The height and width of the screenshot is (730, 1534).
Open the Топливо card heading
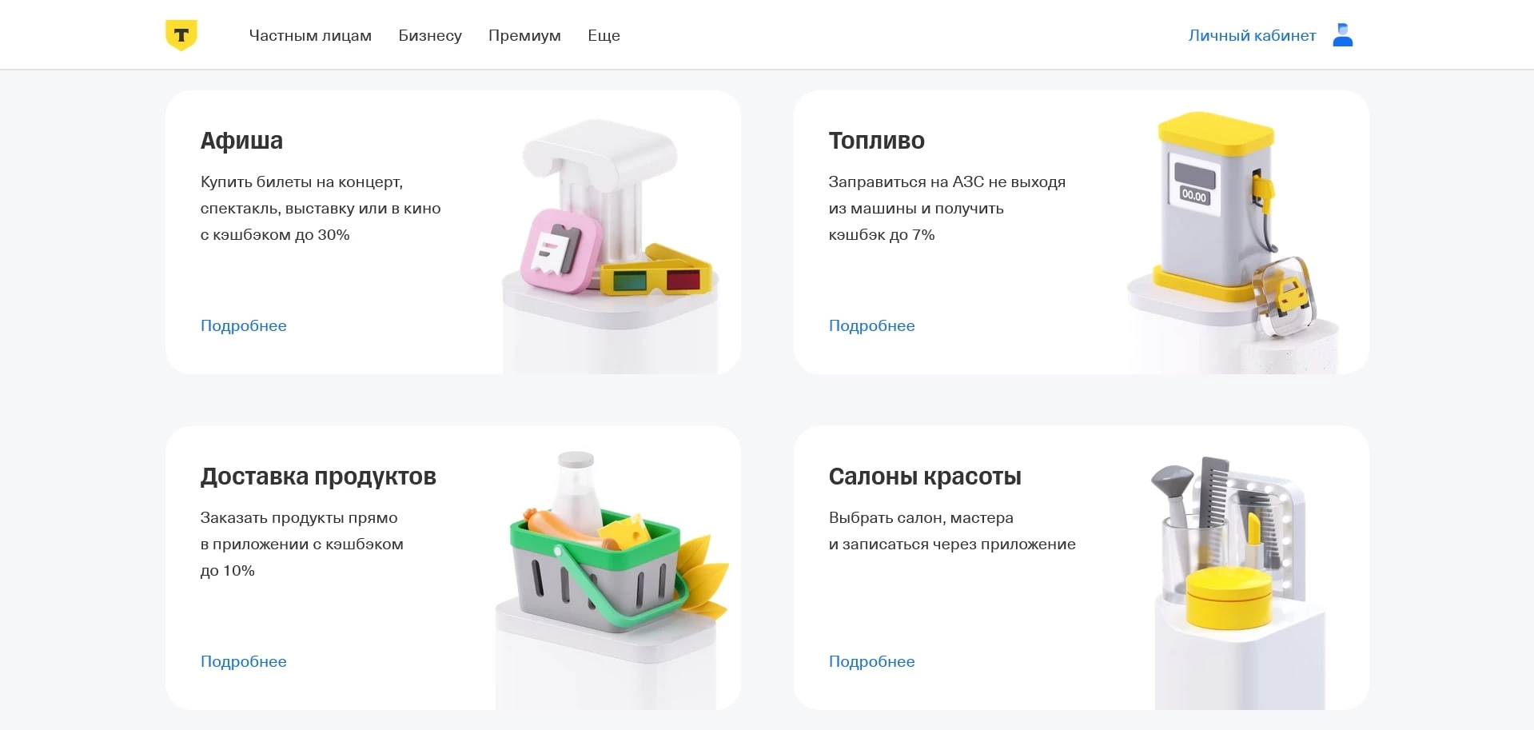click(x=876, y=141)
